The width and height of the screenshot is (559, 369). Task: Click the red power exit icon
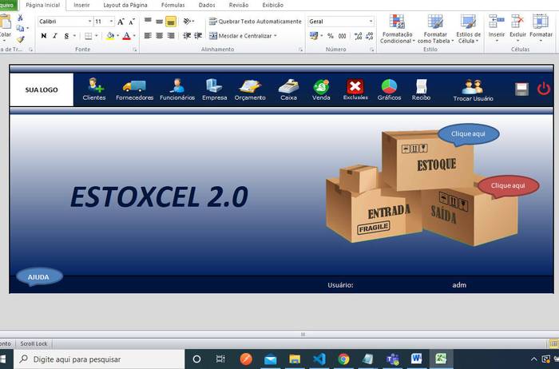click(x=544, y=89)
